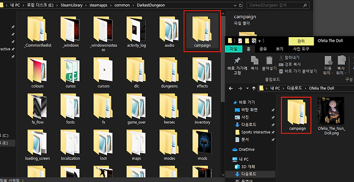
Task: Go forward in Ofelia The Doll window
Action: (240, 88)
